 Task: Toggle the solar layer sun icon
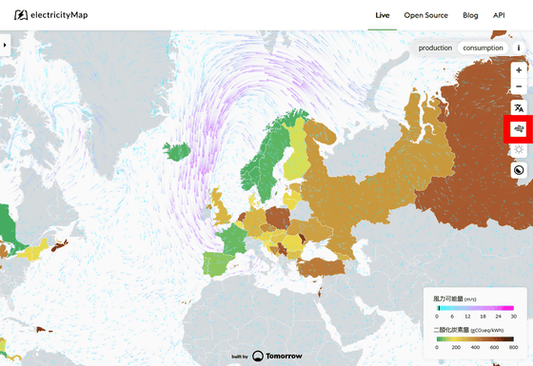coord(519,150)
